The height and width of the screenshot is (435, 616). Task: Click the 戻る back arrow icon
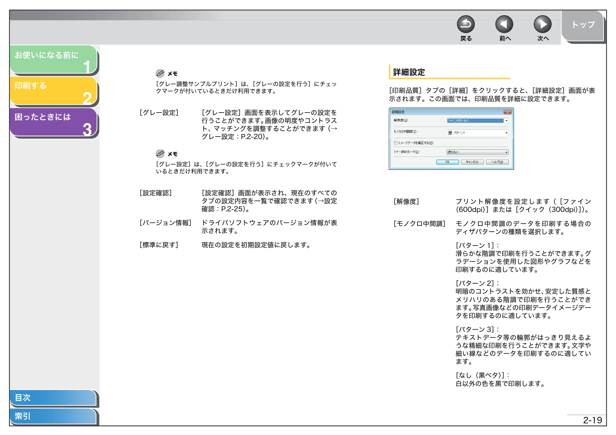point(466,24)
